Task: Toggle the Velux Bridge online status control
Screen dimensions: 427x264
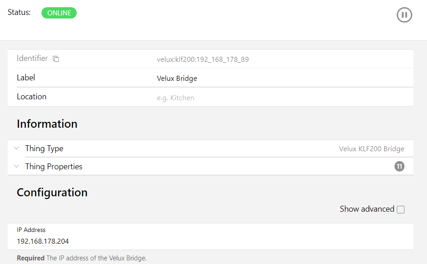Action: 59,13
